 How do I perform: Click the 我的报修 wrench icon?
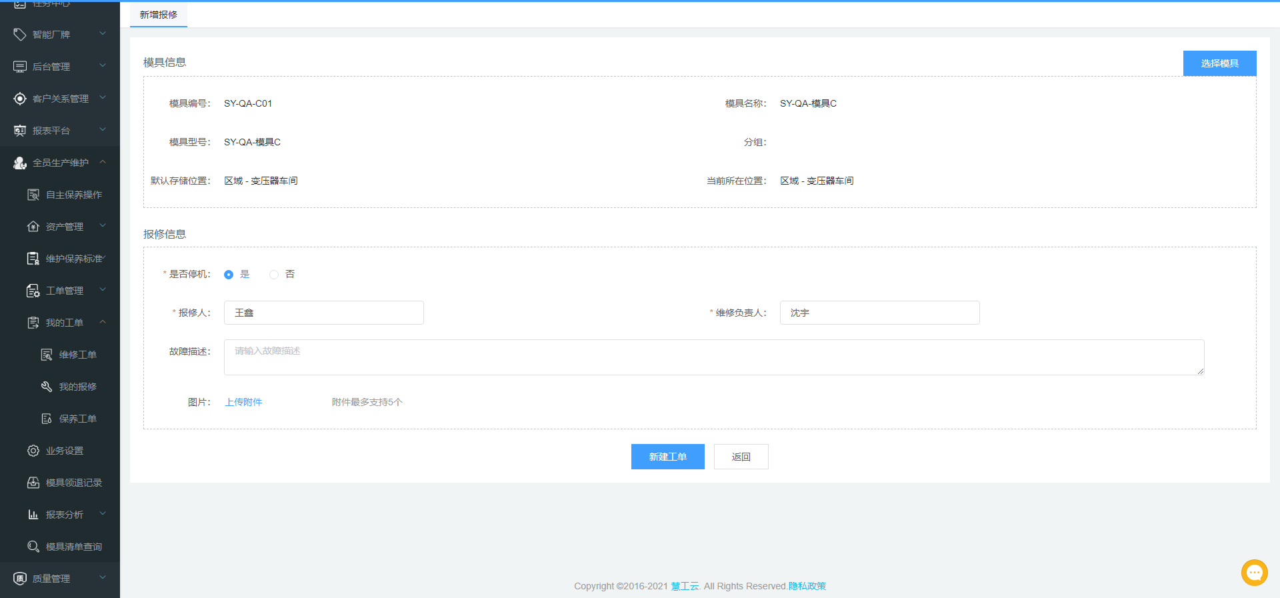pyautogui.click(x=47, y=387)
